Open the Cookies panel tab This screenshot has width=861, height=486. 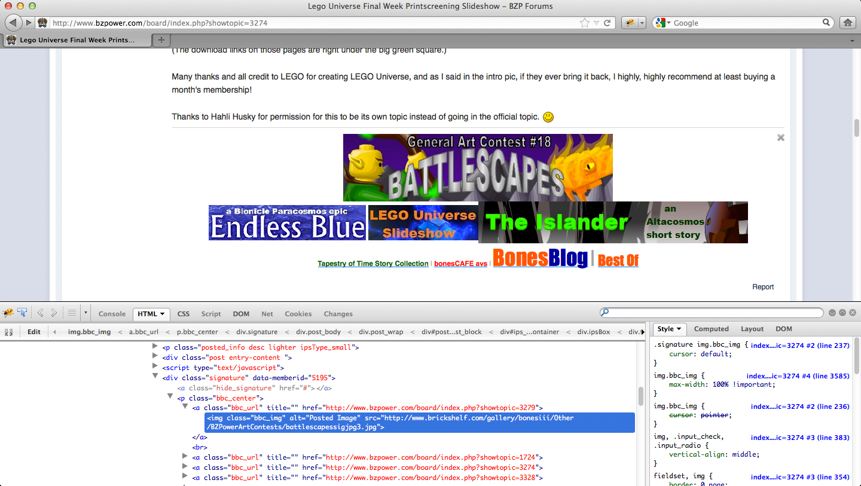coord(298,314)
